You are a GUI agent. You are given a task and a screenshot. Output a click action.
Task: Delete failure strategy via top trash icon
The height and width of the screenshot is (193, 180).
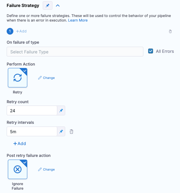(x=170, y=31)
